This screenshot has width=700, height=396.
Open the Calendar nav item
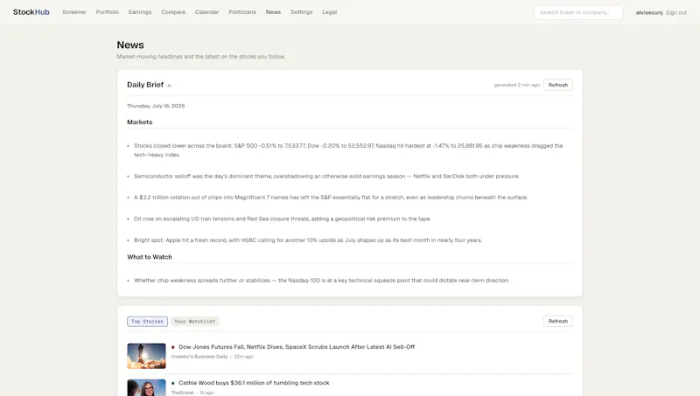click(x=206, y=12)
